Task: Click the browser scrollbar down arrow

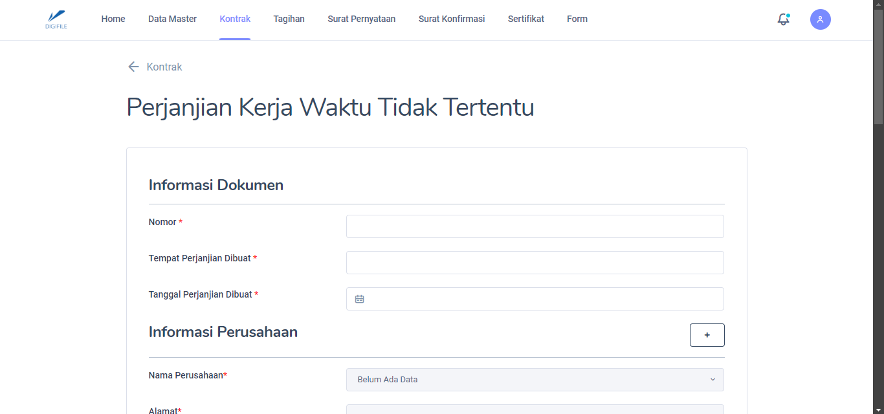Action: click(878, 409)
